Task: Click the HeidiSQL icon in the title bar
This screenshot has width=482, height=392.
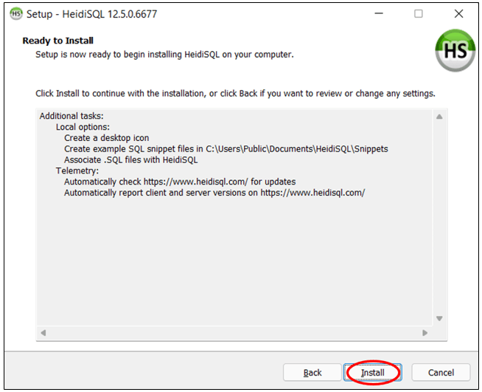Action: [x=15, y=14]
